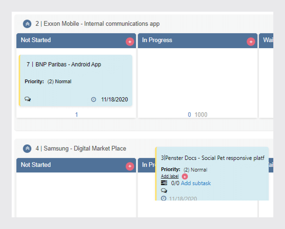
Task: Click Priority (2) Normal on Penster Docs card
Action: [184, 170]
